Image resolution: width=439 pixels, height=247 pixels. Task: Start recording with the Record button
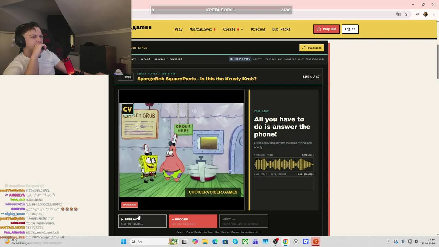click(193, 221)
